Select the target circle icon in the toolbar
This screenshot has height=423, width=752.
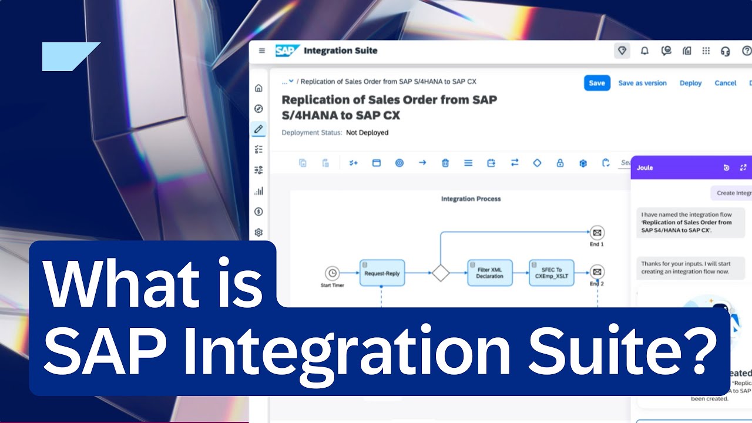tap(399, 163)
